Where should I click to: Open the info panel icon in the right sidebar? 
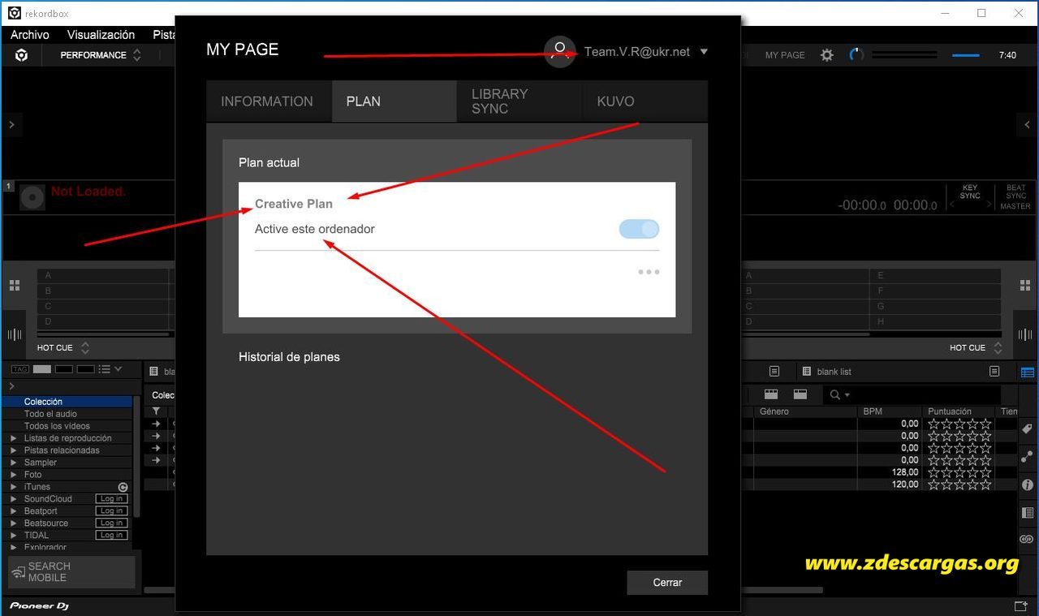tap(1027, 485)
